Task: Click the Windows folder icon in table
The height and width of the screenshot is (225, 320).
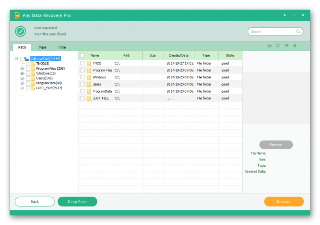Action: tap(89, 77)
